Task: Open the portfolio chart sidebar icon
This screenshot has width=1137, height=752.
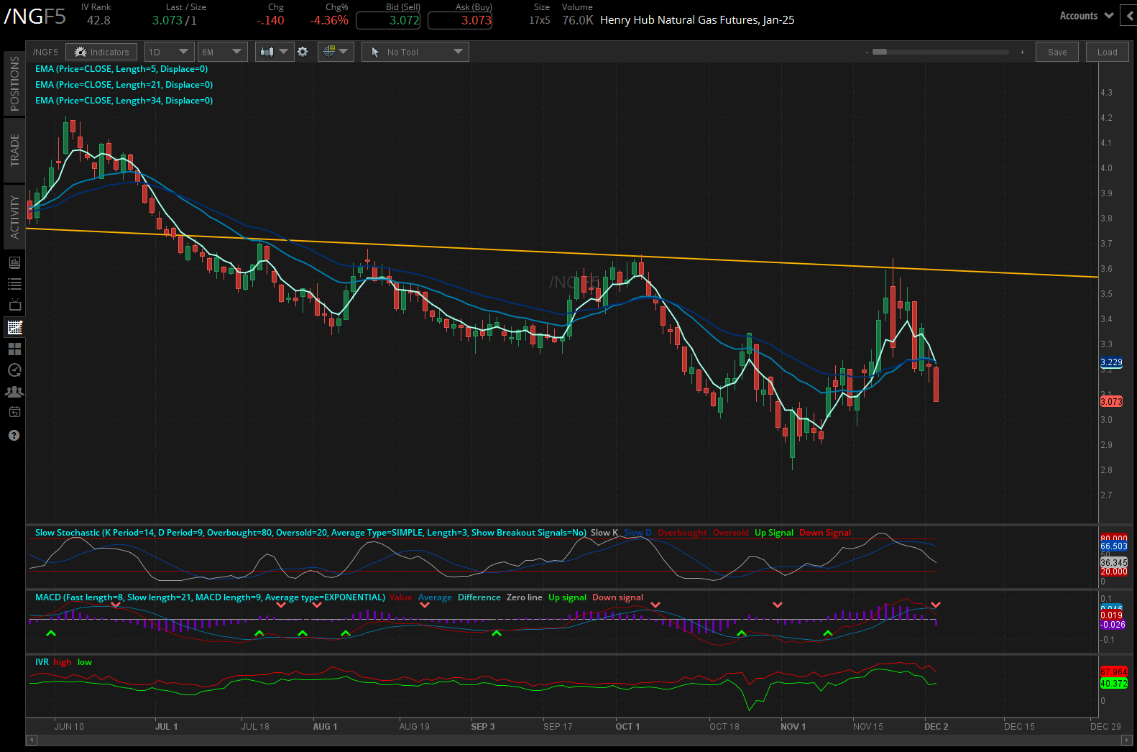Action: coord(14,262)
